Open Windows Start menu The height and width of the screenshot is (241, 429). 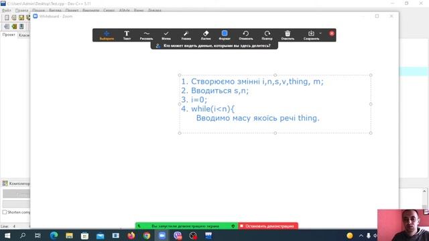[7, 236]
